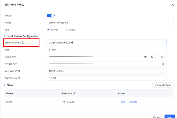Edit the user1 client entry
The image size is (177, 118).
coord(123,102)
